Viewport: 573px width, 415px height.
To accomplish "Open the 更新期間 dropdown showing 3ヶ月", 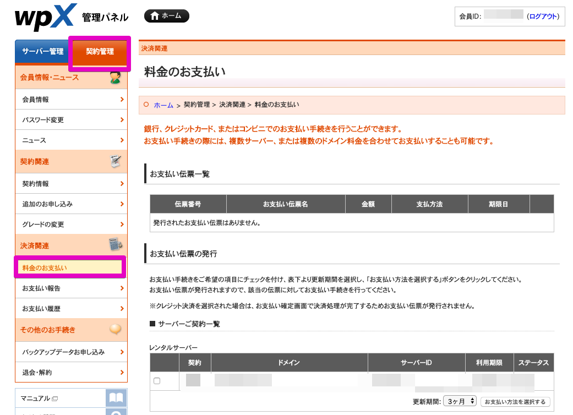I will [460, 401].
